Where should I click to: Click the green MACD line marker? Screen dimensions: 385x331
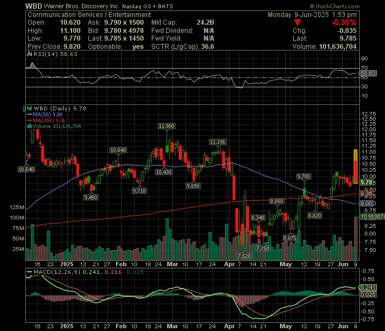pos(29,272)
